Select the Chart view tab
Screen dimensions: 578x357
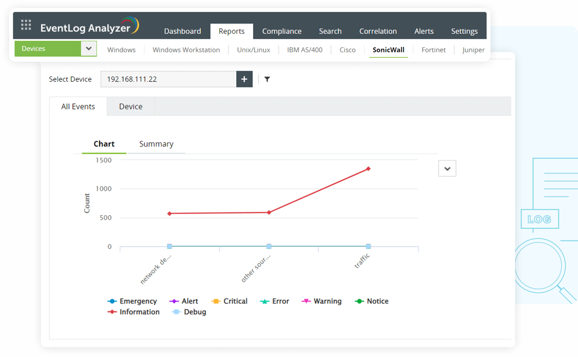pyautogui.click(x=104, y=144)
